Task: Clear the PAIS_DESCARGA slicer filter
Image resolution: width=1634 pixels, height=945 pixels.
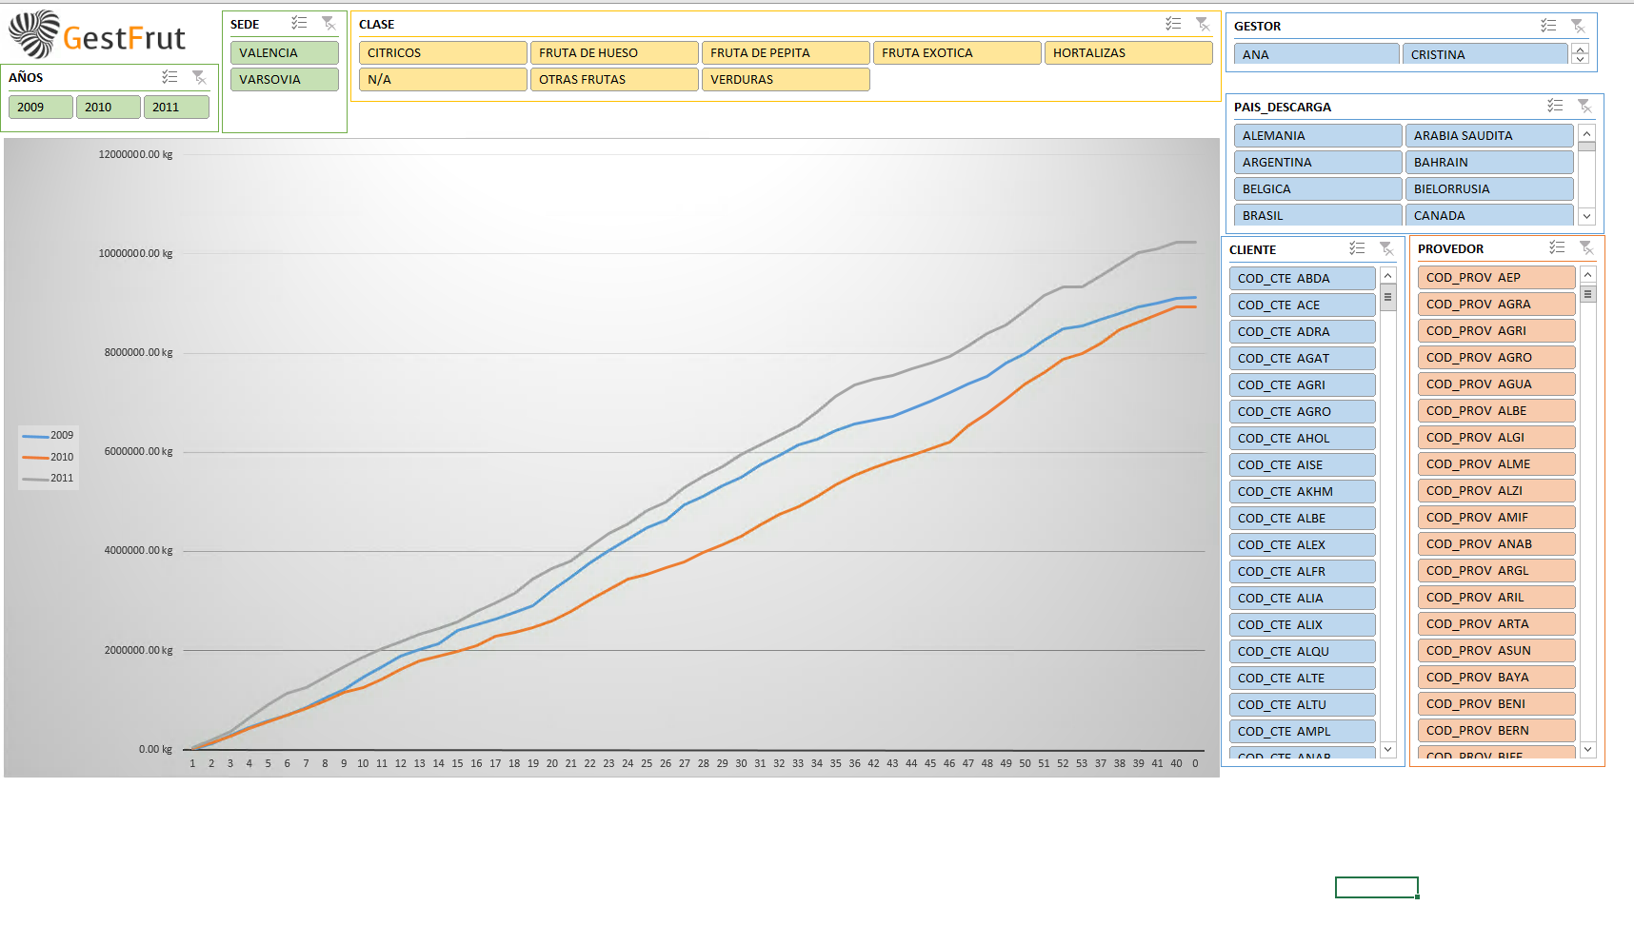Action: [1584, 106]
